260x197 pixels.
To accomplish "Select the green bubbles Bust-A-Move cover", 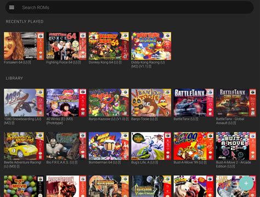I will [x=24, y=186].
